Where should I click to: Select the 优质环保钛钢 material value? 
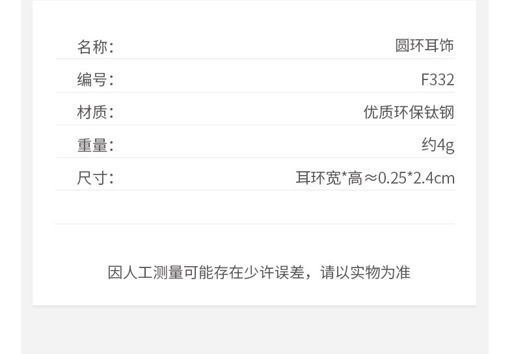(x=409, y=112)
